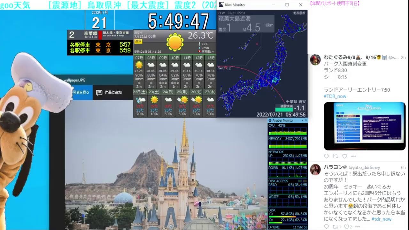The height and width of the screenshot is (230, 409).
Task: Click the 25(月) sun-cloud weather icon
Action: (x=183, y=100)
